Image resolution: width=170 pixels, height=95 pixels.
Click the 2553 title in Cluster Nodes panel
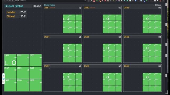[126, 8]
